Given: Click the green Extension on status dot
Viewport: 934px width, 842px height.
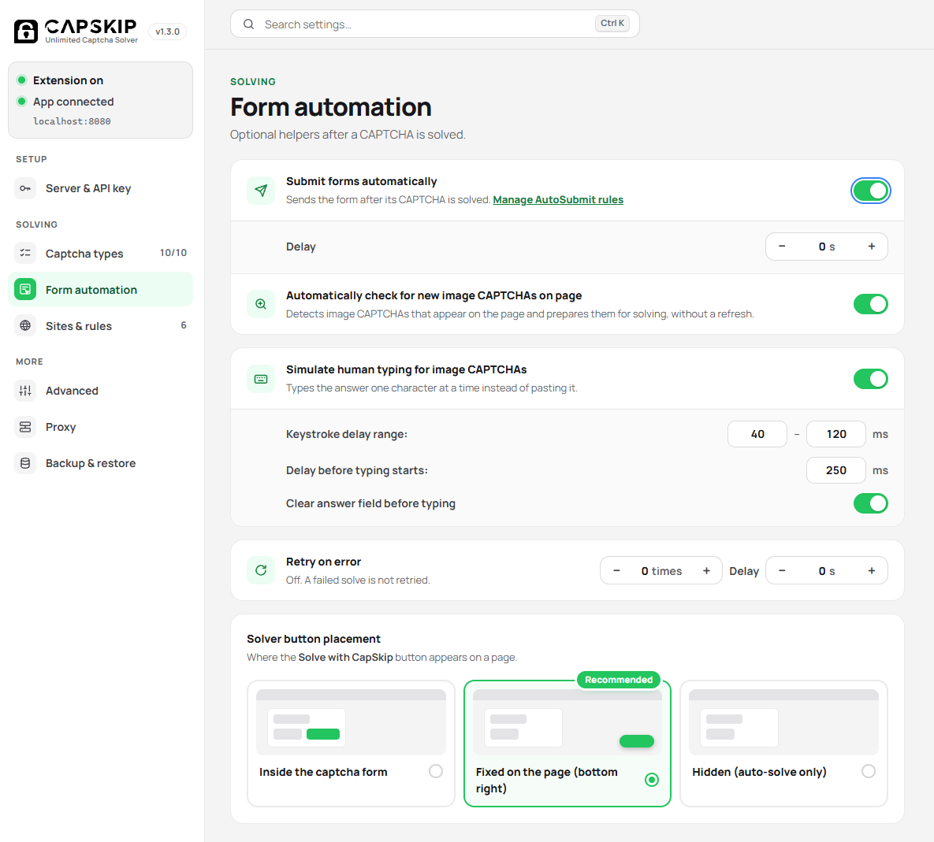Looking at the screenshot, I should [x=21, y=80].
